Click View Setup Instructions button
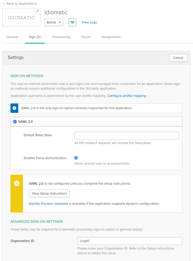Viewport: 193px width, 261px height. pyautogui.click(x=49, y=194)
